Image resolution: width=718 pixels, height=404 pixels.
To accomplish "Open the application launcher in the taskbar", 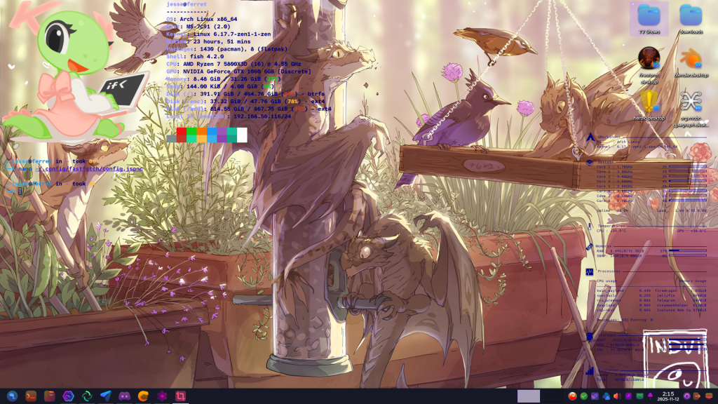I will 12,396.
